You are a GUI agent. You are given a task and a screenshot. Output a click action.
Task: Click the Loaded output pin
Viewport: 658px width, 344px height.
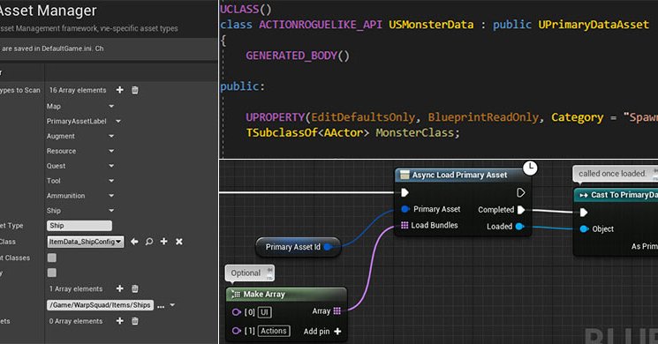519,227
